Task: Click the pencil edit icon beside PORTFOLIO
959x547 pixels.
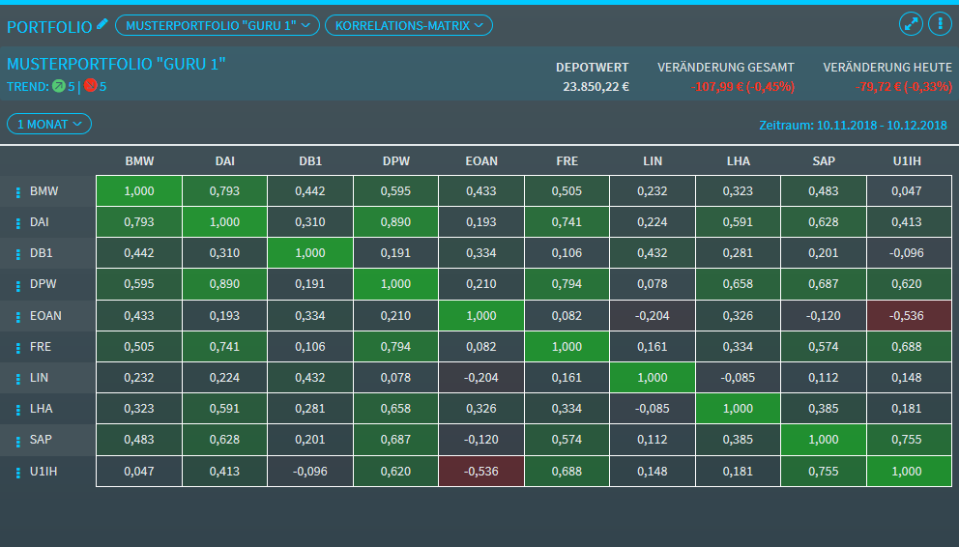Action: [102, 24]
